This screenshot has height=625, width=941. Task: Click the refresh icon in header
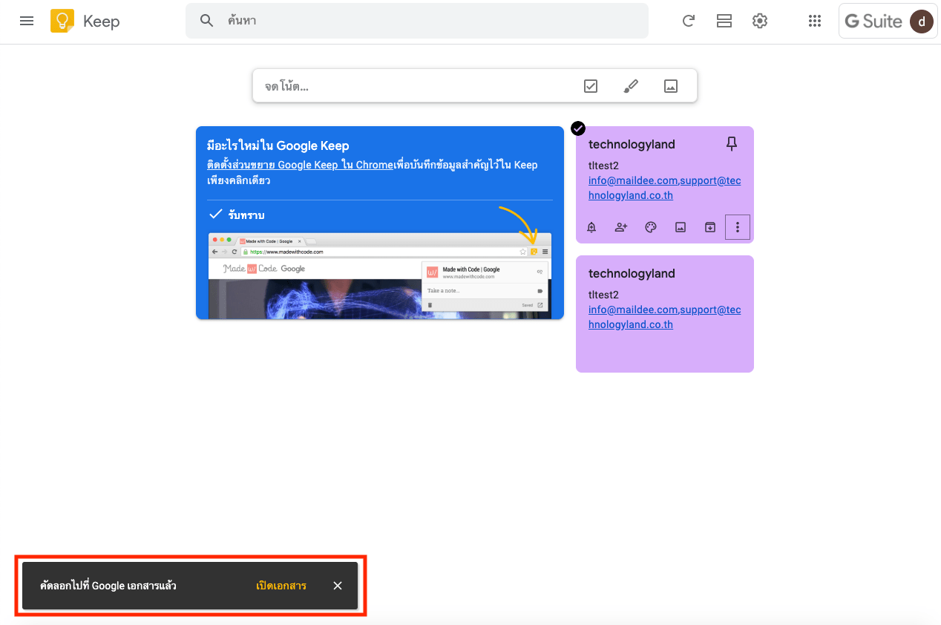(688, 21)
